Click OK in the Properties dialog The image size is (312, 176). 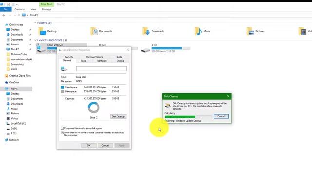click(x=89, y=145)
